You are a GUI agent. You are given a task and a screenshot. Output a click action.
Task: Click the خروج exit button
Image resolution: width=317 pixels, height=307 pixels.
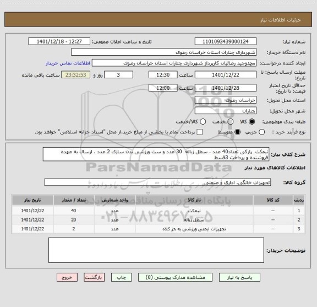click(x=67, y=277)
